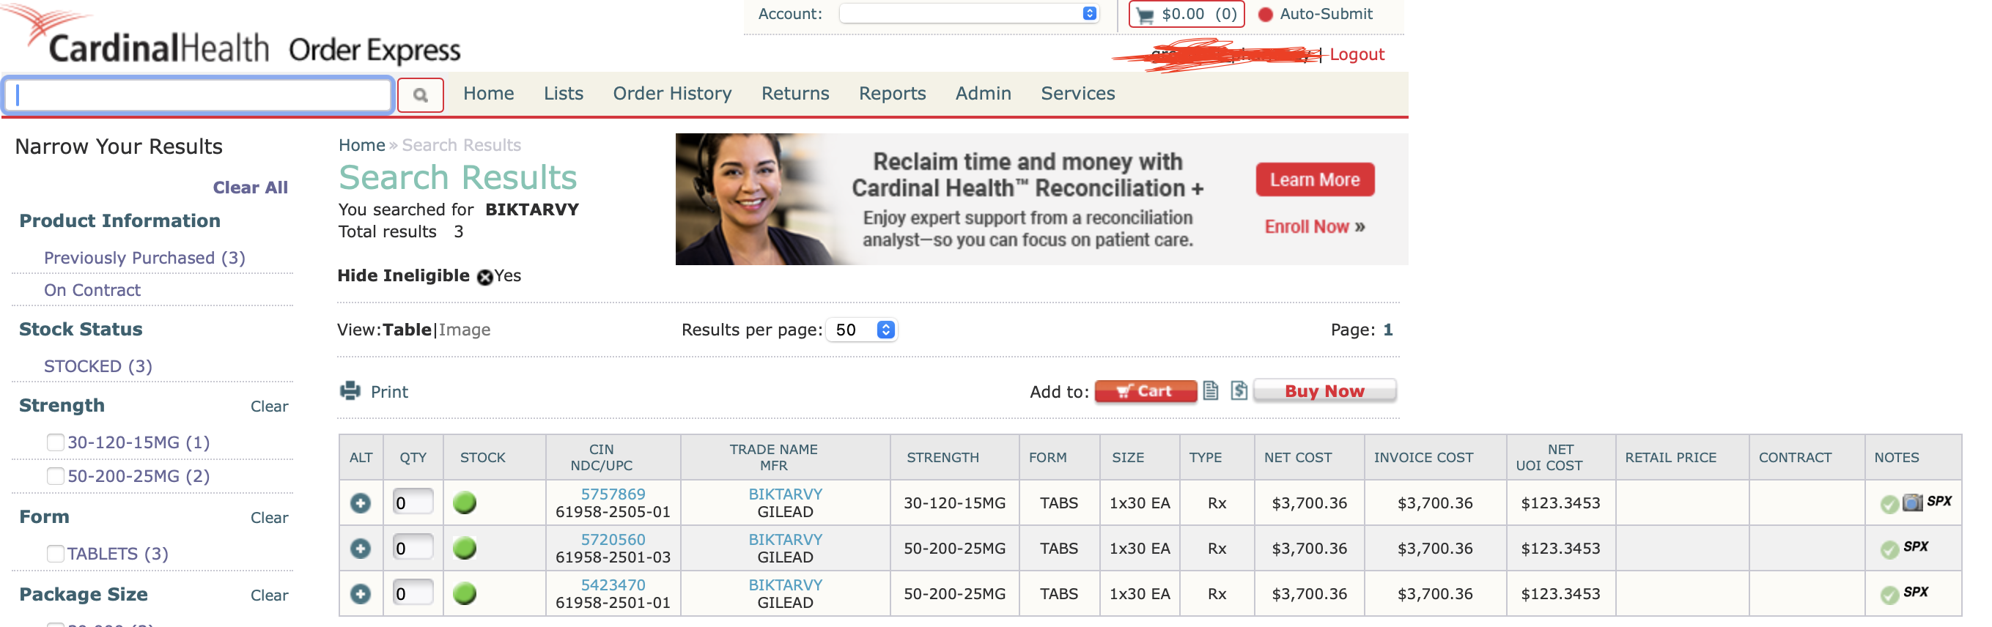Click the Logout link

click(1357, 55)
